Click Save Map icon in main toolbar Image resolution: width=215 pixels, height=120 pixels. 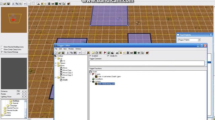click(8, 4)
